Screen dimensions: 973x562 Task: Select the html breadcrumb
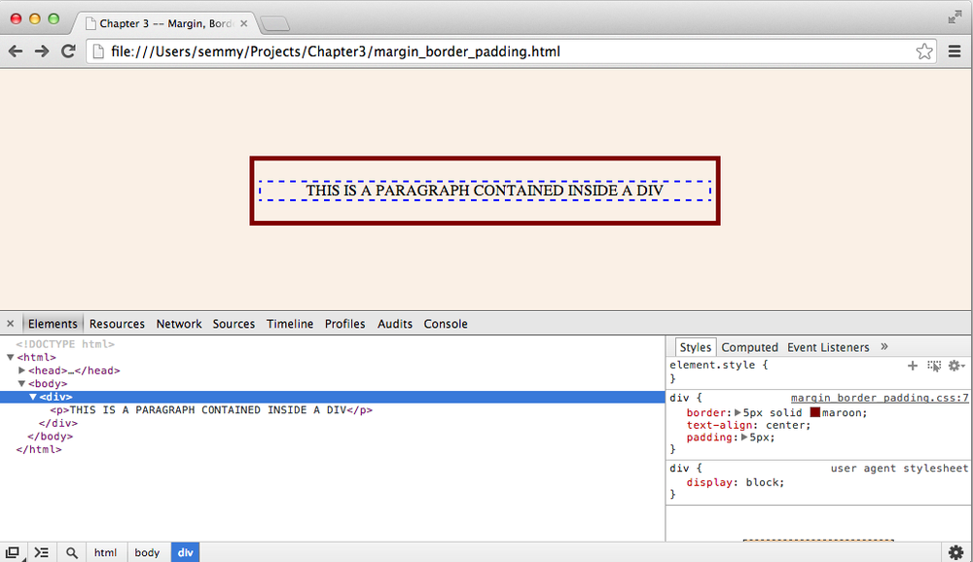click(x=105, y=552)
